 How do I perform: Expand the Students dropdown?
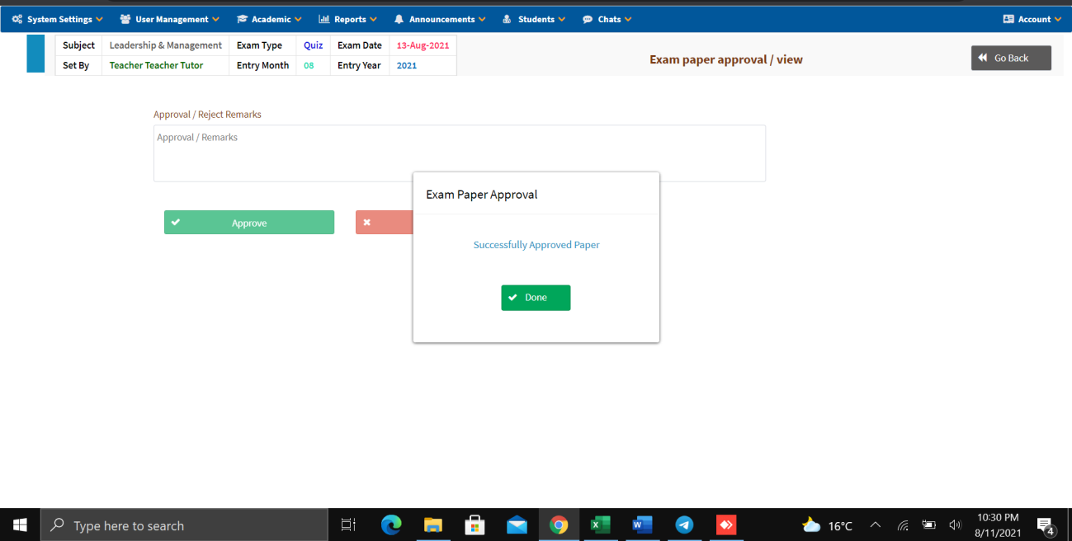point(533,18)
